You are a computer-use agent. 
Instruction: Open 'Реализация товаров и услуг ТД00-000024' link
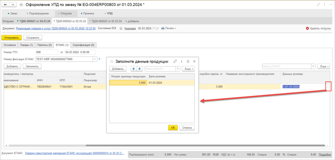coord(56,28)
